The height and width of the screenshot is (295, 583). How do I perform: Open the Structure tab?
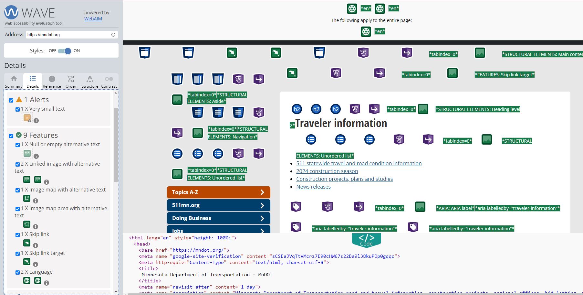[x=90, y=82]
